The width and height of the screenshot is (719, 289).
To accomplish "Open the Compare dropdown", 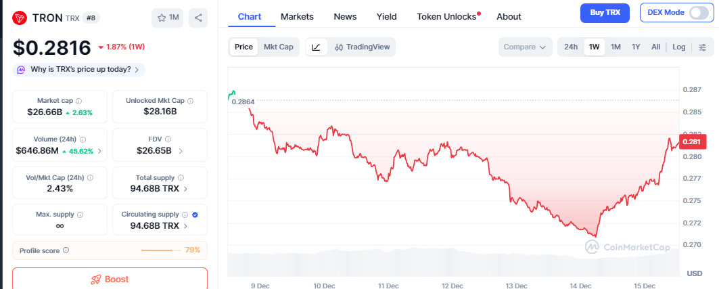I will (x=525, y=47).
